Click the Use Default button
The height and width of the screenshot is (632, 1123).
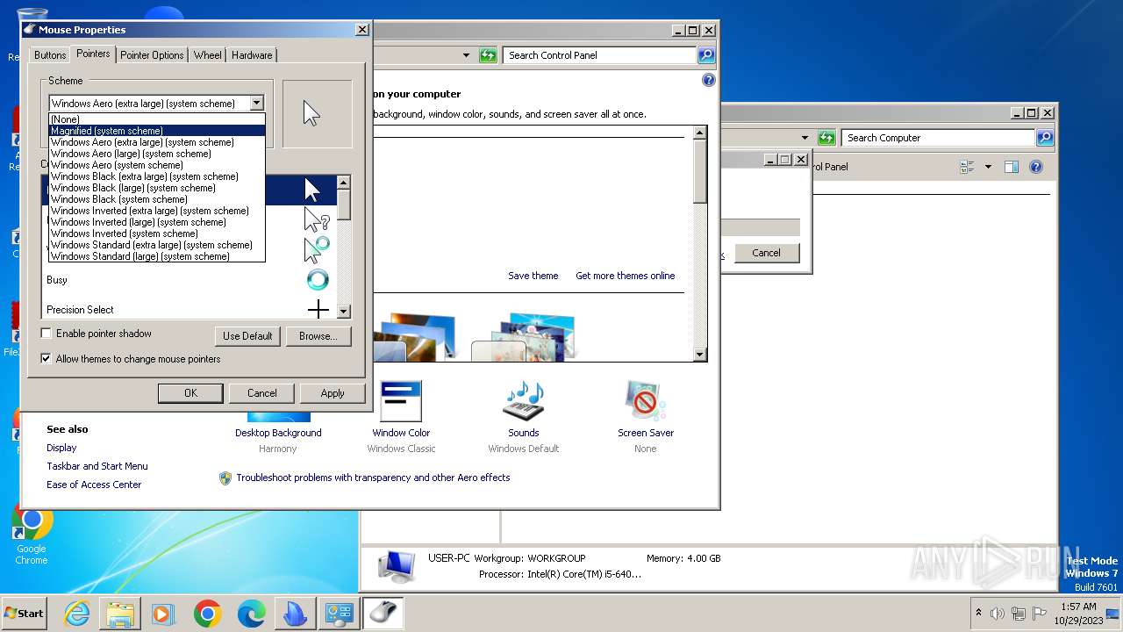(247, 336)
